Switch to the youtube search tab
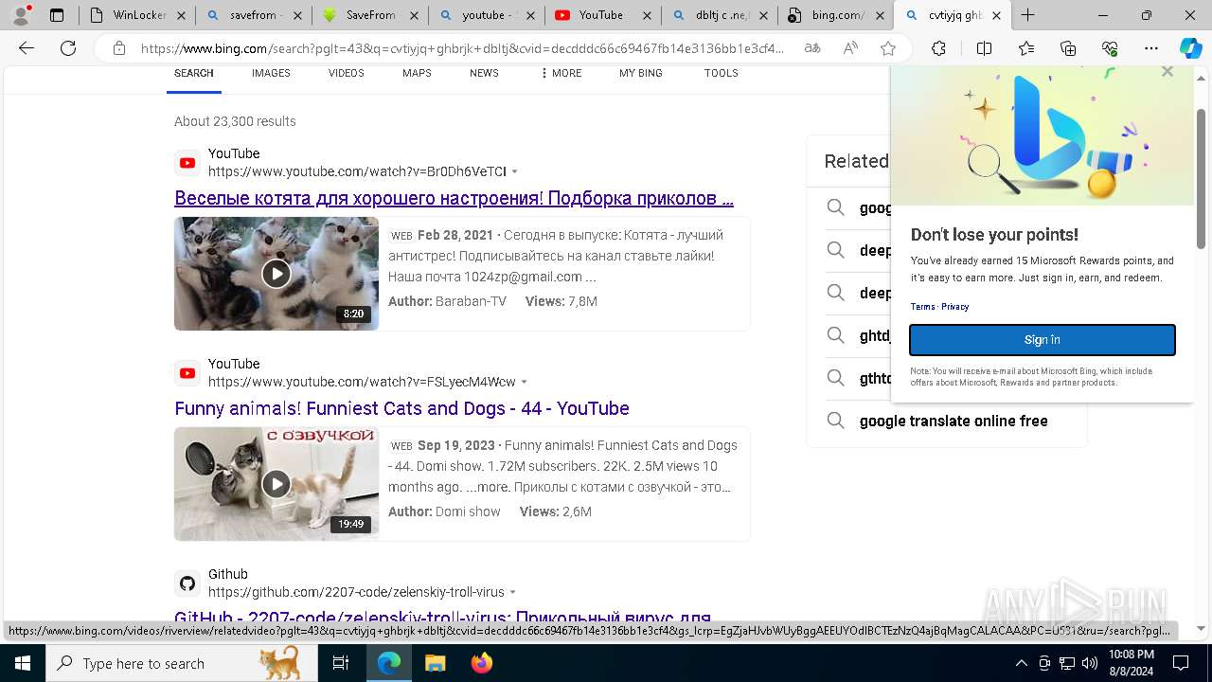Viewport: 1212px width, 682px height. (x=486, y=15)
